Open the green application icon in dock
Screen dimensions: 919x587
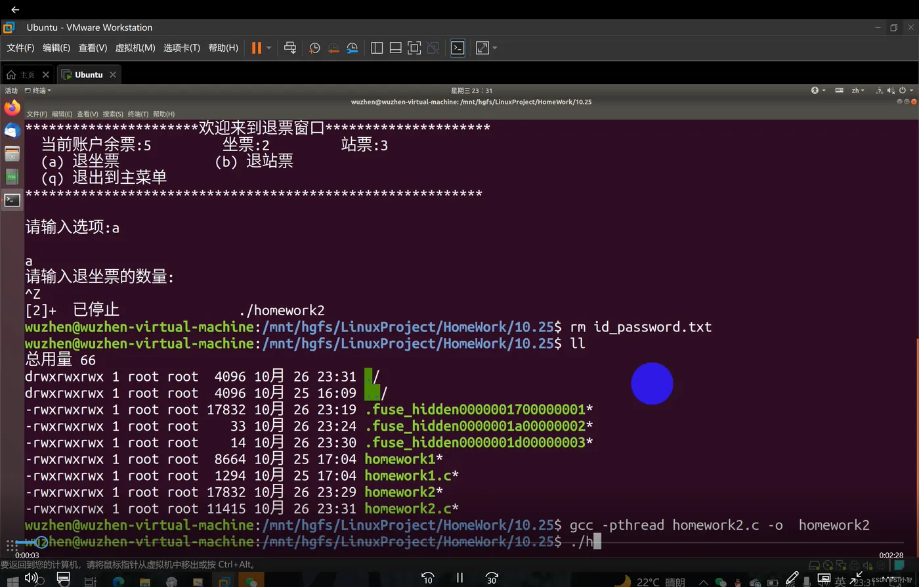pos(12,176)
